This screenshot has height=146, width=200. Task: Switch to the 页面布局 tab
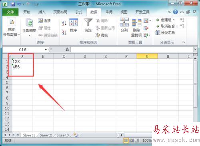pos(60,12)
